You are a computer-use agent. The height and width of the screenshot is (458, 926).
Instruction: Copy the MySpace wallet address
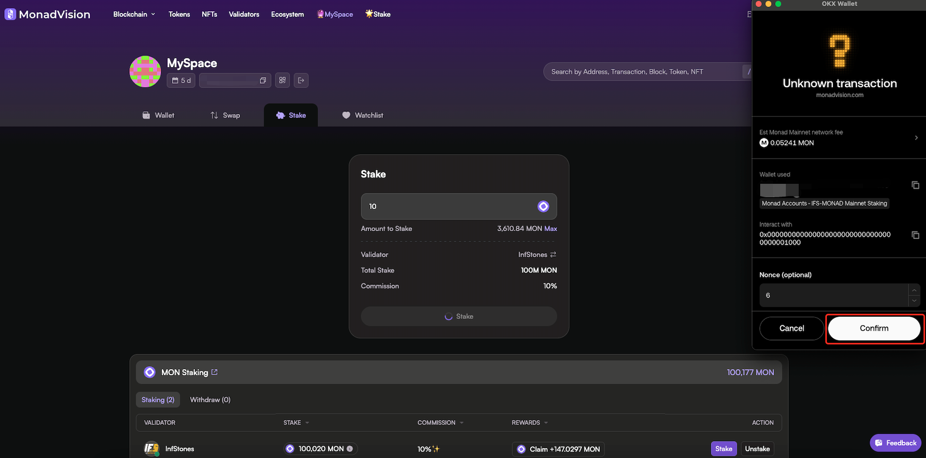coord(263,81)
